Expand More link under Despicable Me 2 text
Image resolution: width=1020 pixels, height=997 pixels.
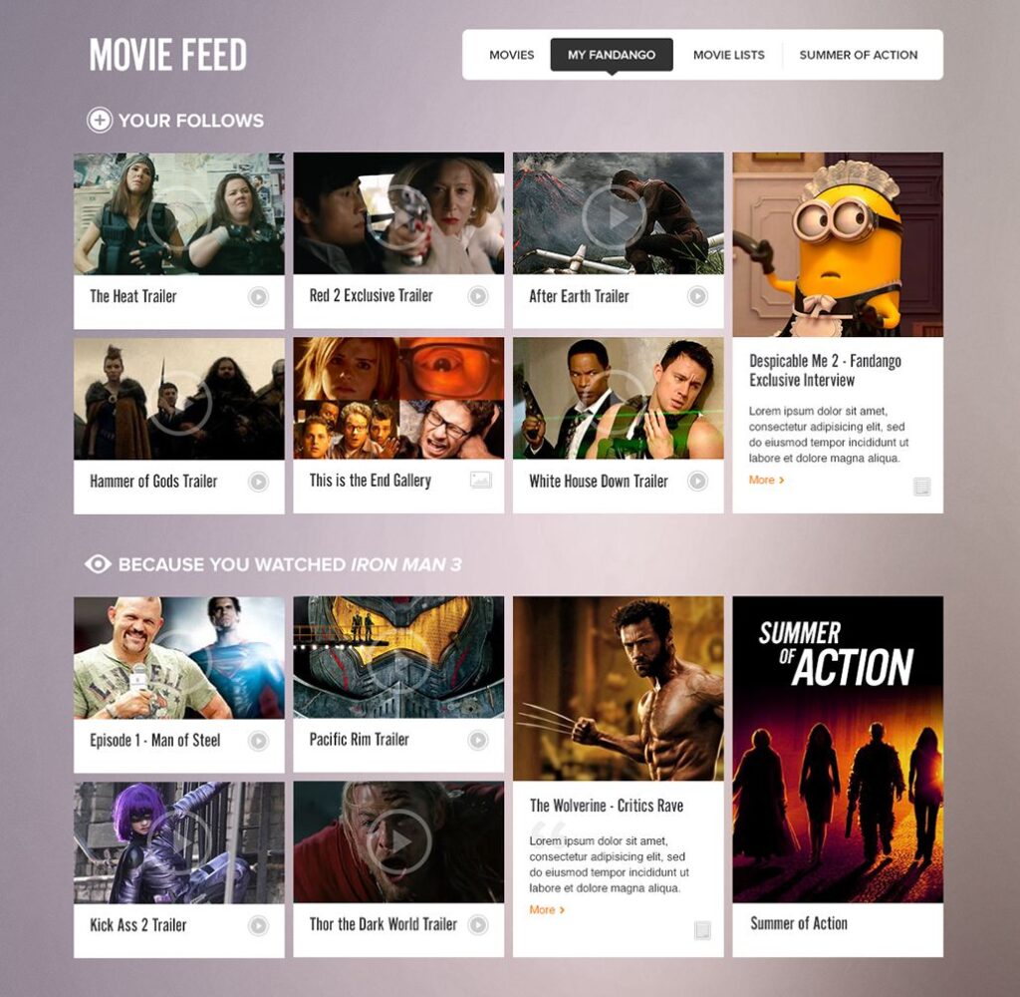pyautogui.click(x=766, y=480)
